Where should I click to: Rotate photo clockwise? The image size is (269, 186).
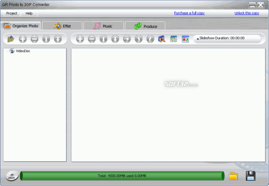(150, 39)
